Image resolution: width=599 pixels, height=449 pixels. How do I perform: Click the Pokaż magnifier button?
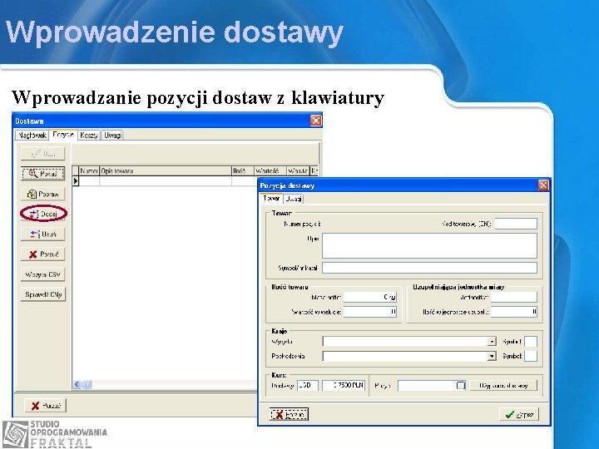[x=42, y=174]
